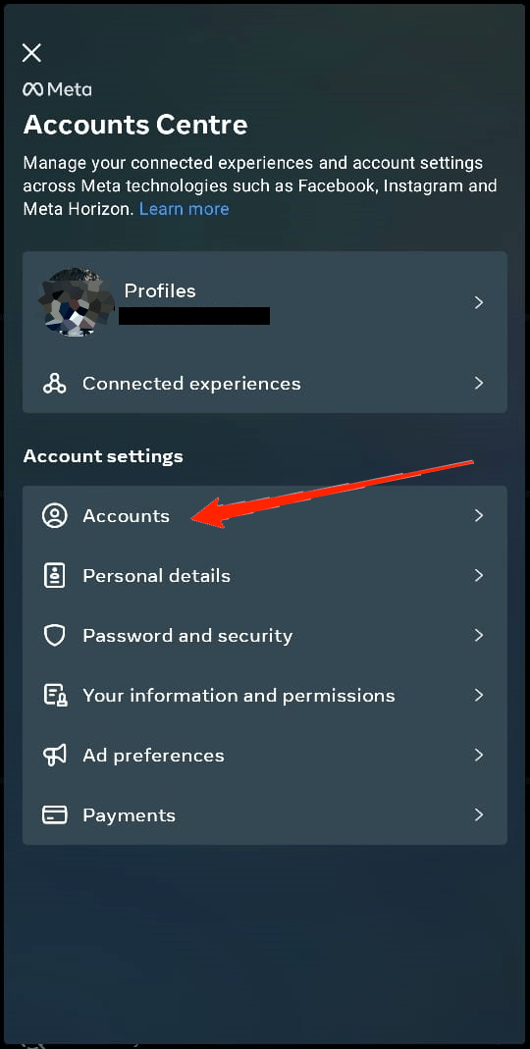
Task: Expand Payments using its chevron
Action: [x=479, y=814]
